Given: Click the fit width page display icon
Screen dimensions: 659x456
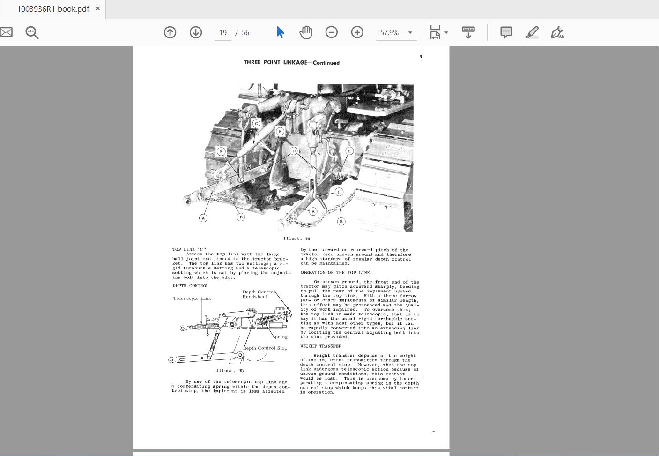Looking at the screenshot, I should (x=435, y=32).
